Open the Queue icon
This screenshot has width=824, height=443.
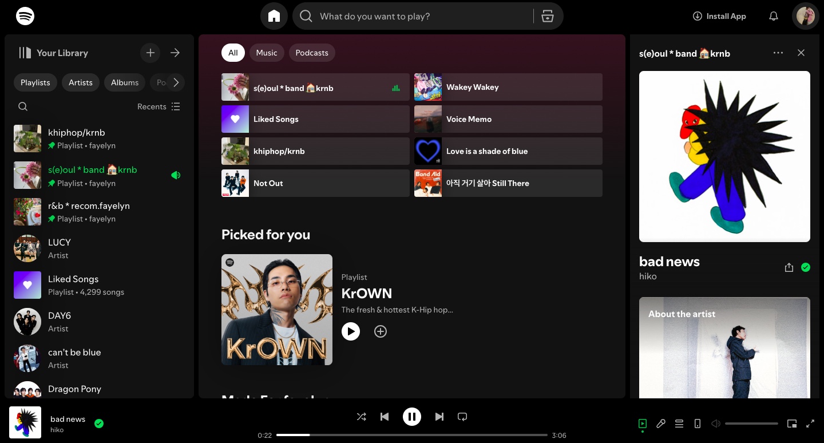[x=679, y=424]
